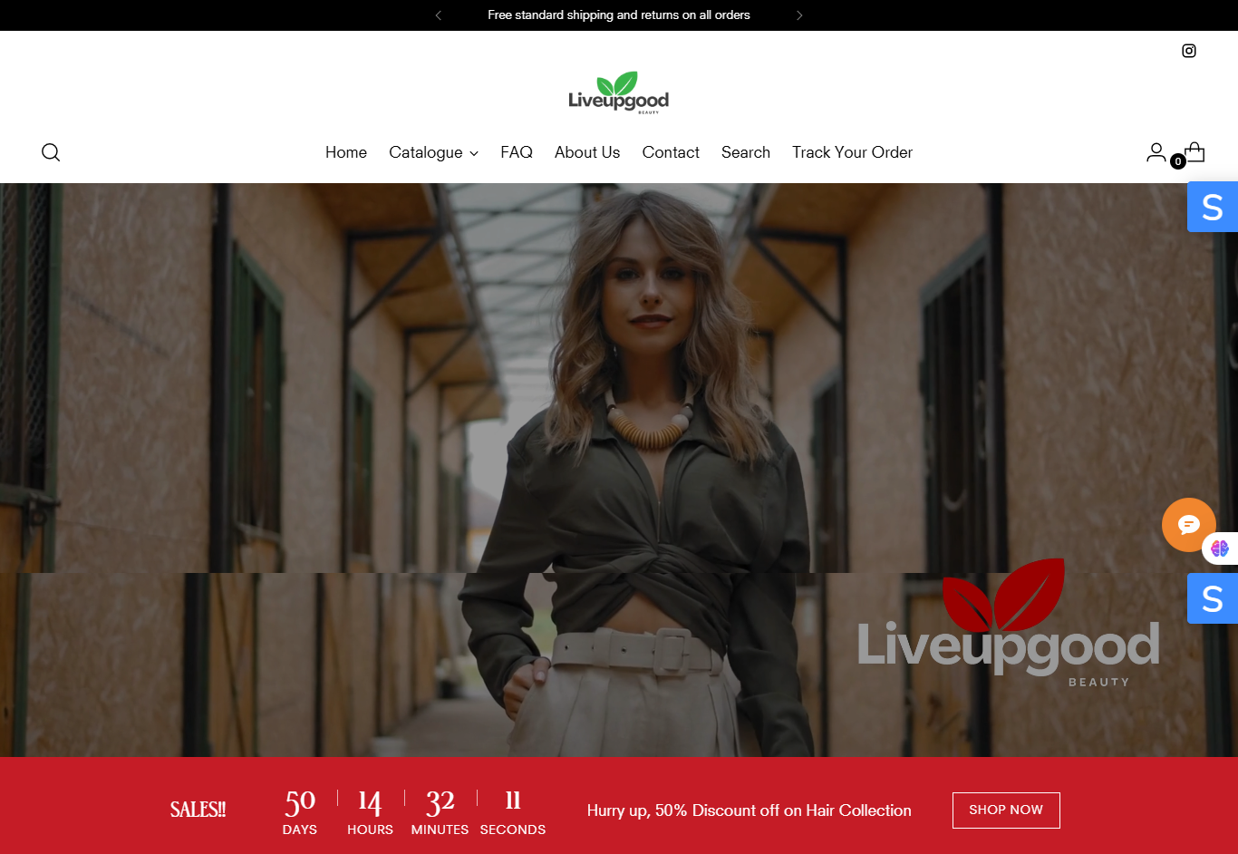Click the hair collection discount text

point(750,810)
